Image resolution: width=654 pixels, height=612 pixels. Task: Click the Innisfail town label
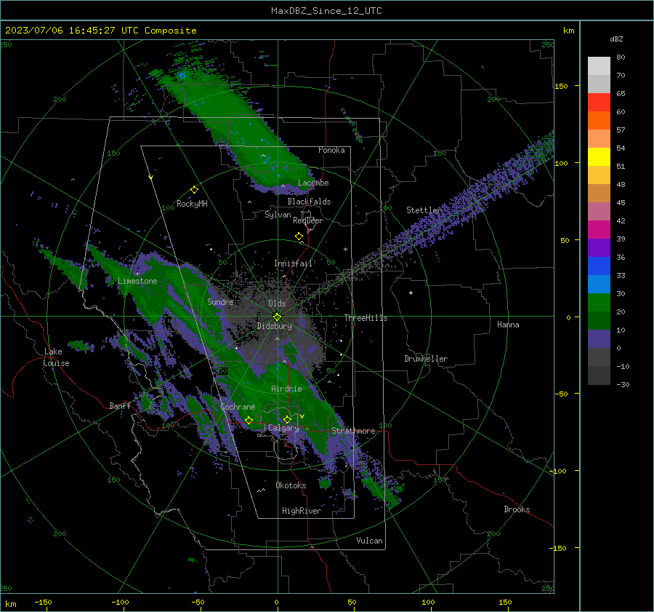pyautogui.click(x=293, y=263)
